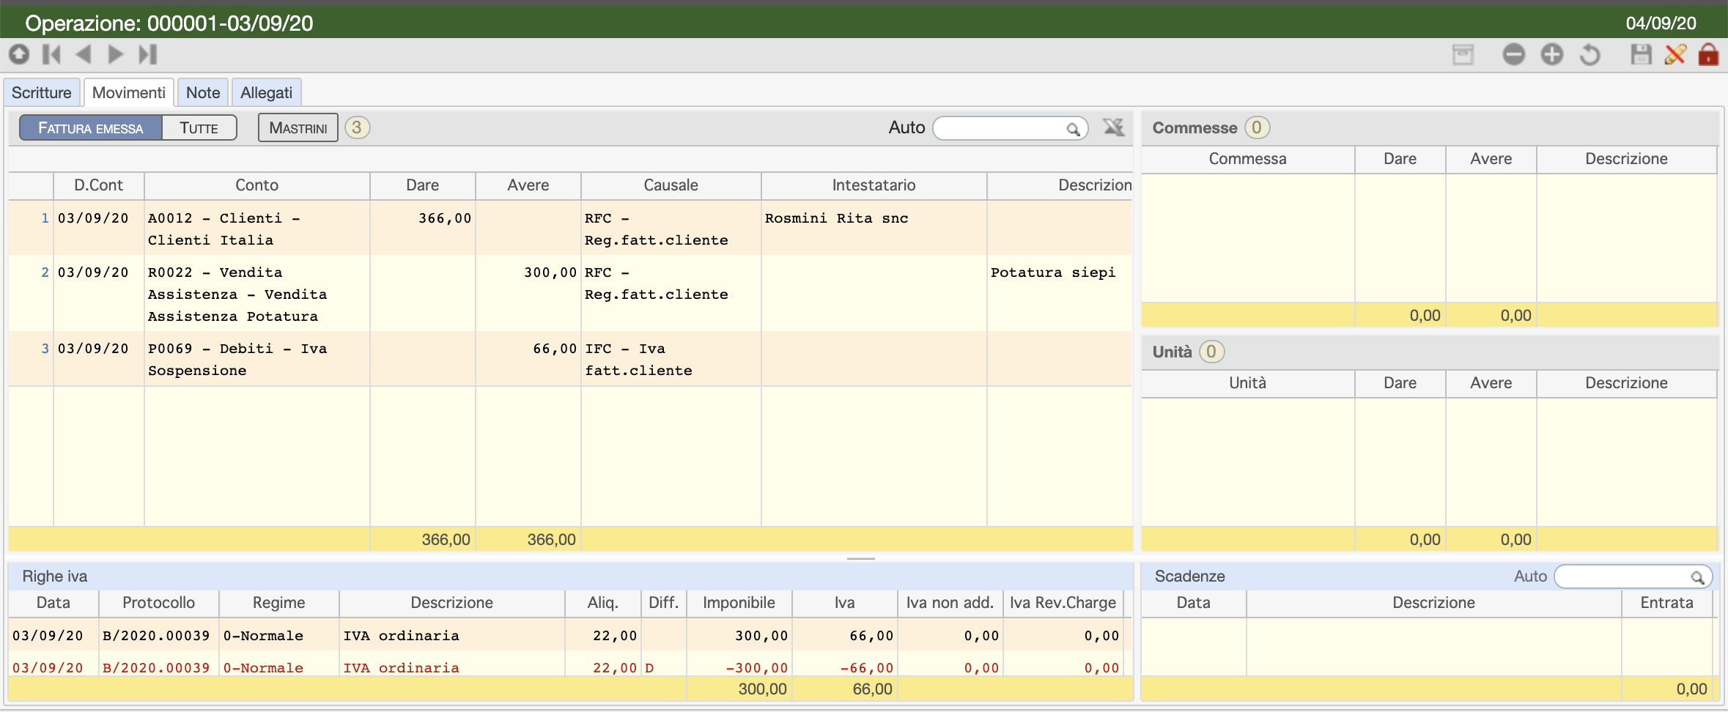Click Protocollo column header in Righe iva
This screenshot has width=1728, height=712.
[x=159, y=603]
